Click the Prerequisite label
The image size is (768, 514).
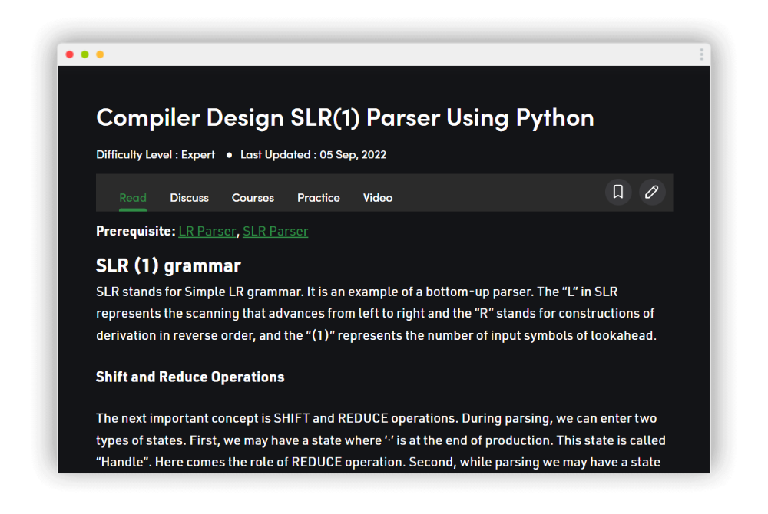135,231
